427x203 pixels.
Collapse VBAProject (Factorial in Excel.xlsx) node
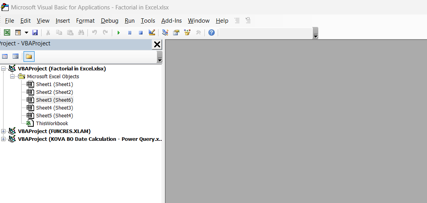(3, 69)
